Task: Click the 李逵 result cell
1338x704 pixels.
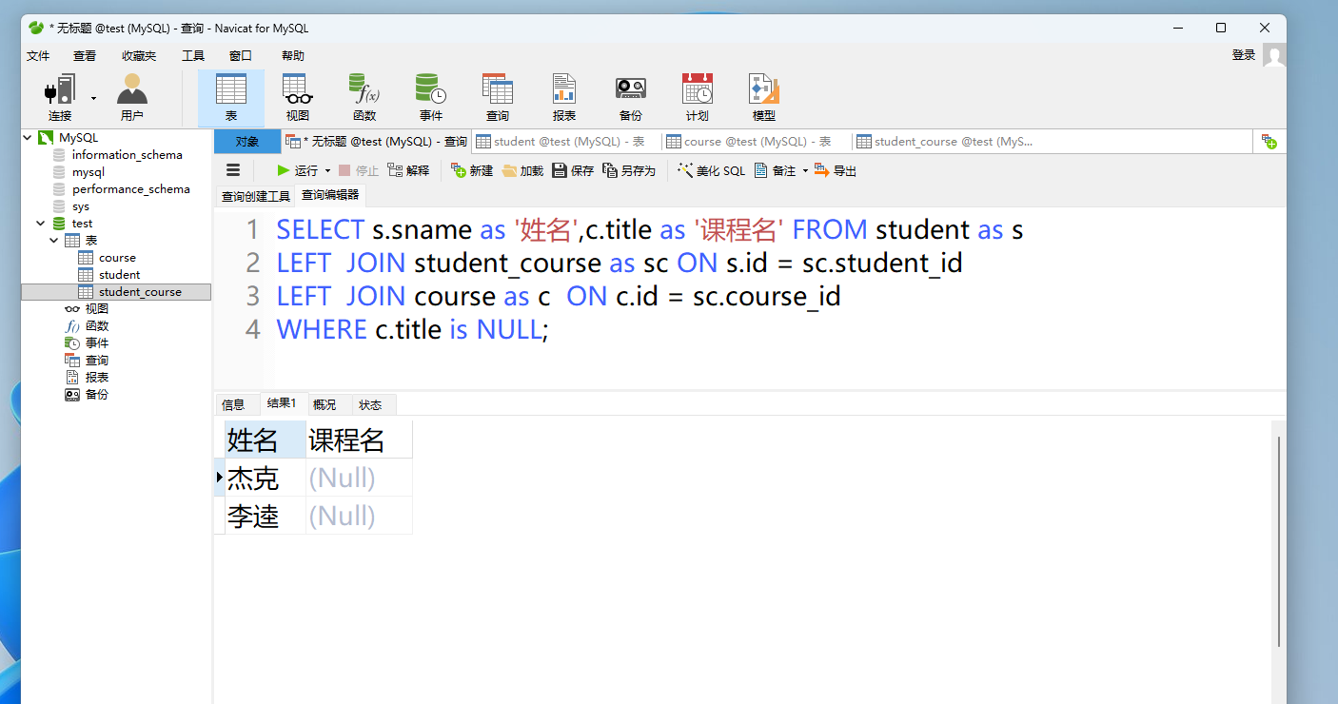Action: (x=266, y=516)
